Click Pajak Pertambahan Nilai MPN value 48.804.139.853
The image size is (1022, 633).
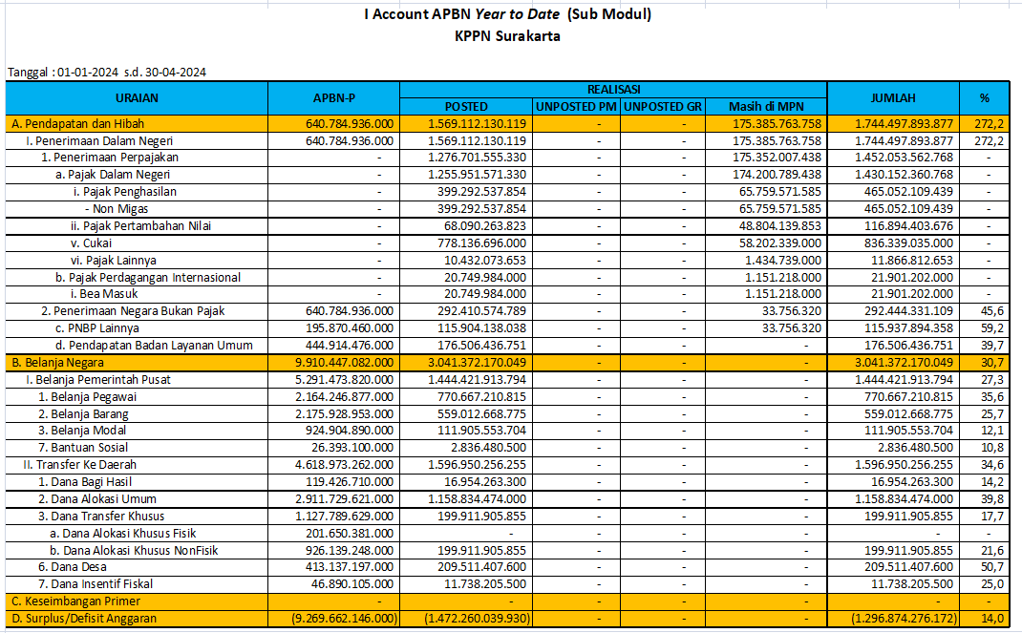(x=780, y=226)
